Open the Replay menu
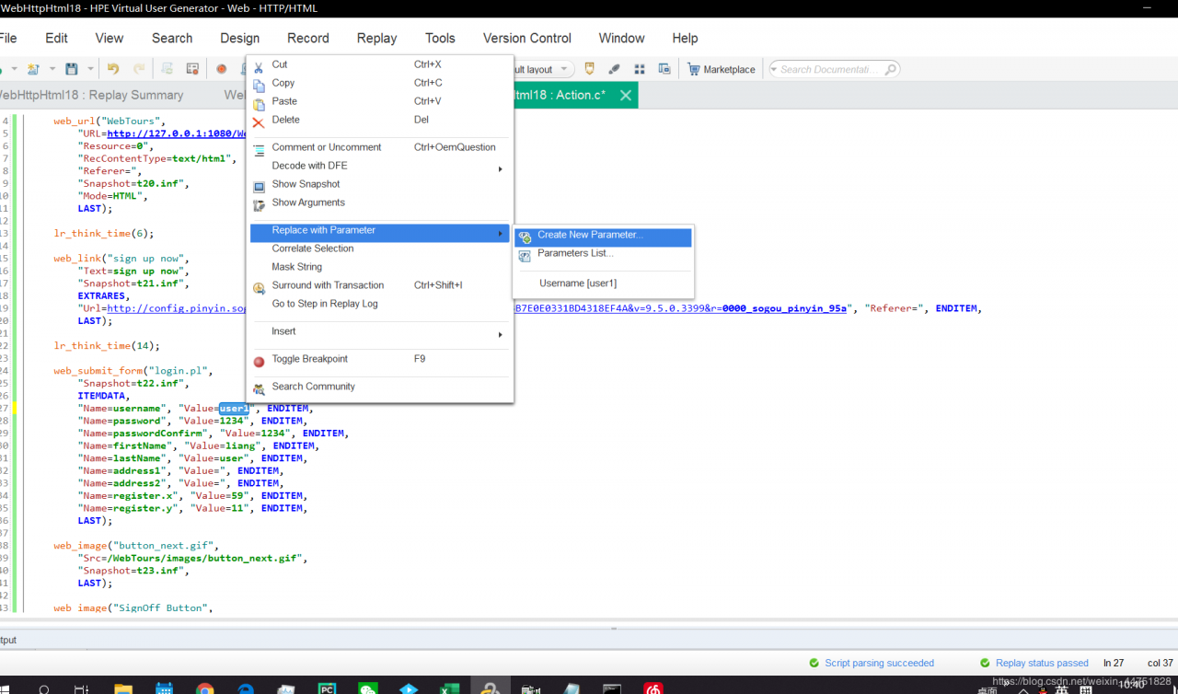 tap(376, 38)
